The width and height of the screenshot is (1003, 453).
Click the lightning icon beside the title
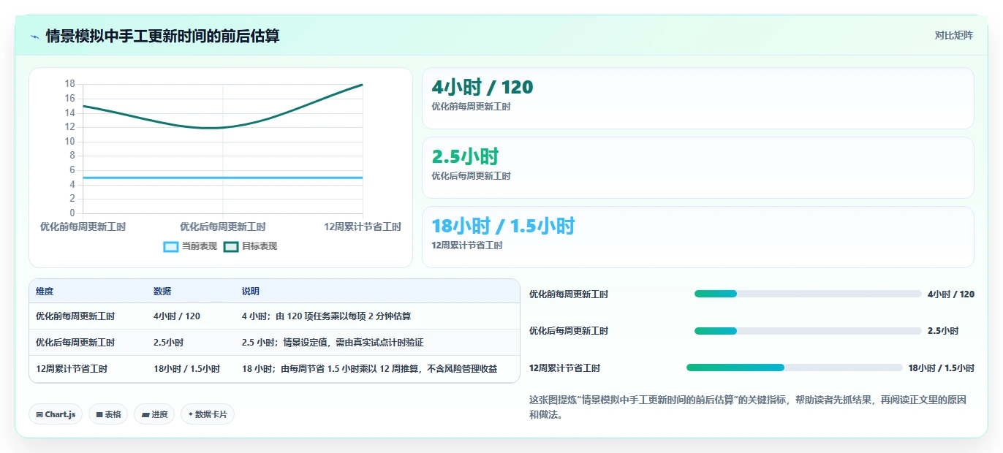tap(34, 37)
